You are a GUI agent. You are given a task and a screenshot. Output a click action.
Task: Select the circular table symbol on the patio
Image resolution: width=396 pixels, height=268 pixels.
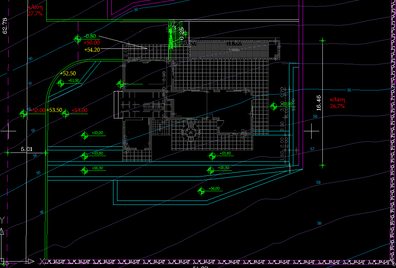pyautogui.click(x=191, y=132)
